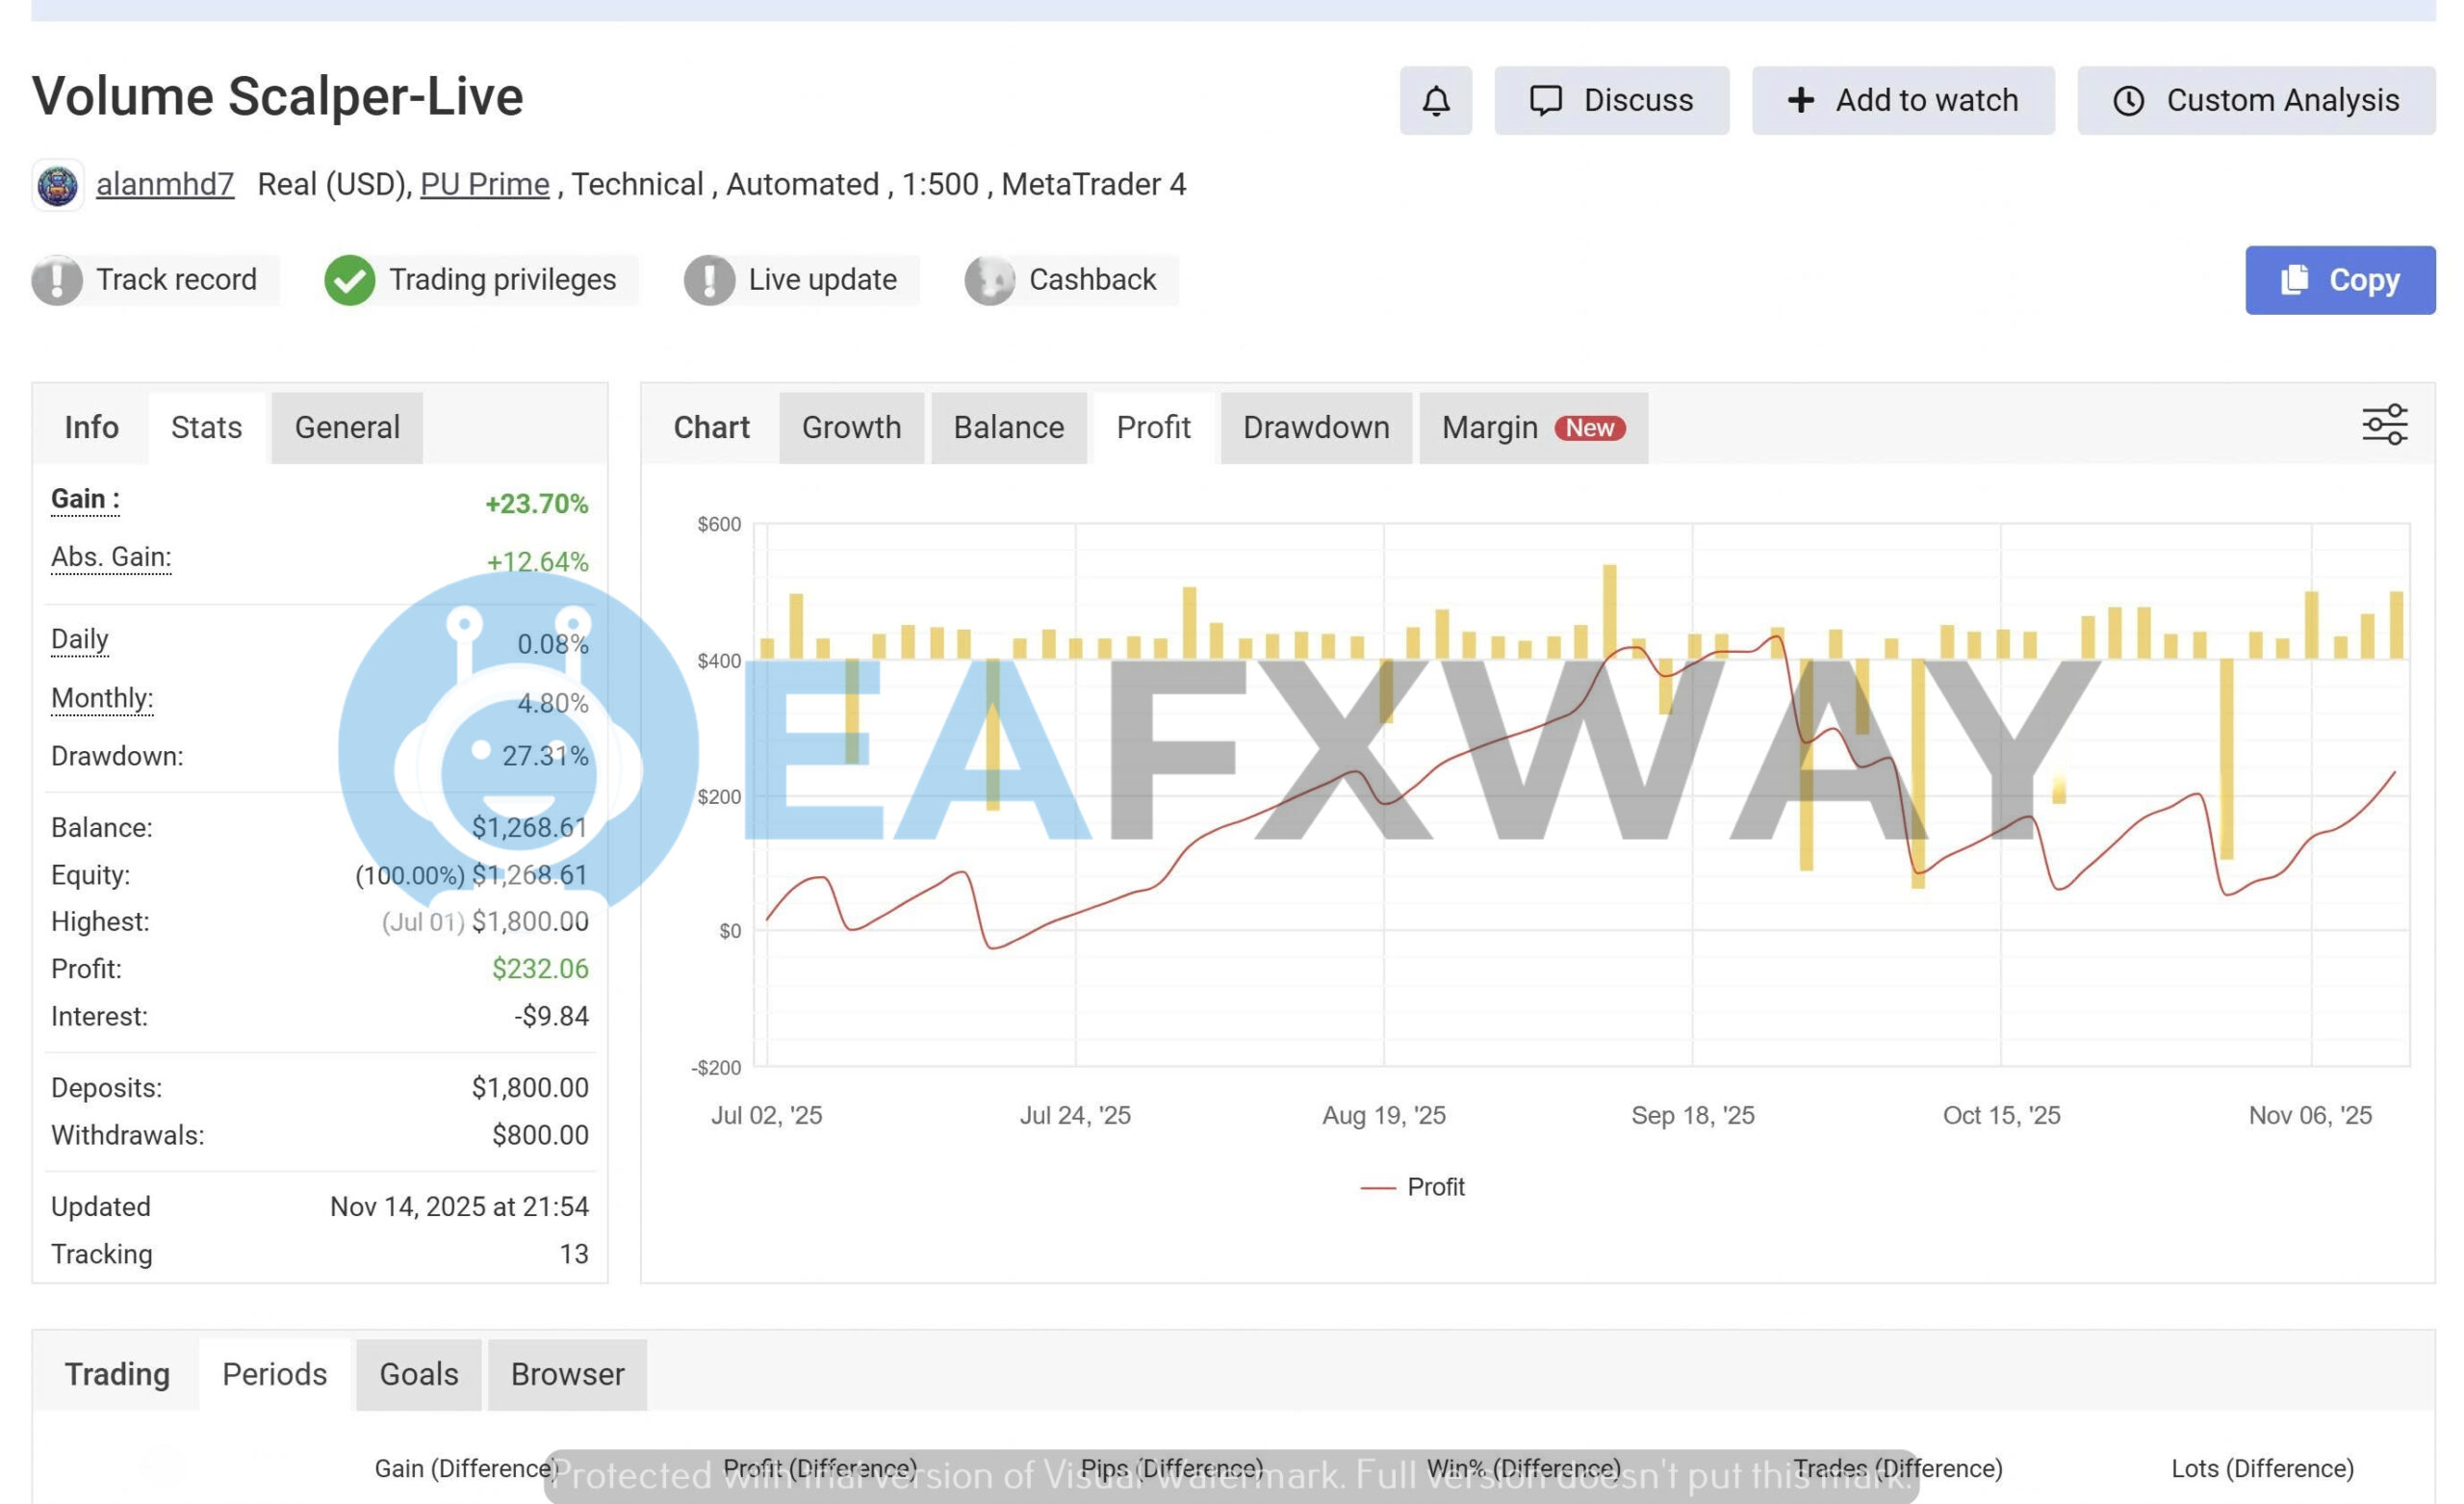Open the PU Prime broker link
The image size is (2464, 1504).
pos(484,185)
